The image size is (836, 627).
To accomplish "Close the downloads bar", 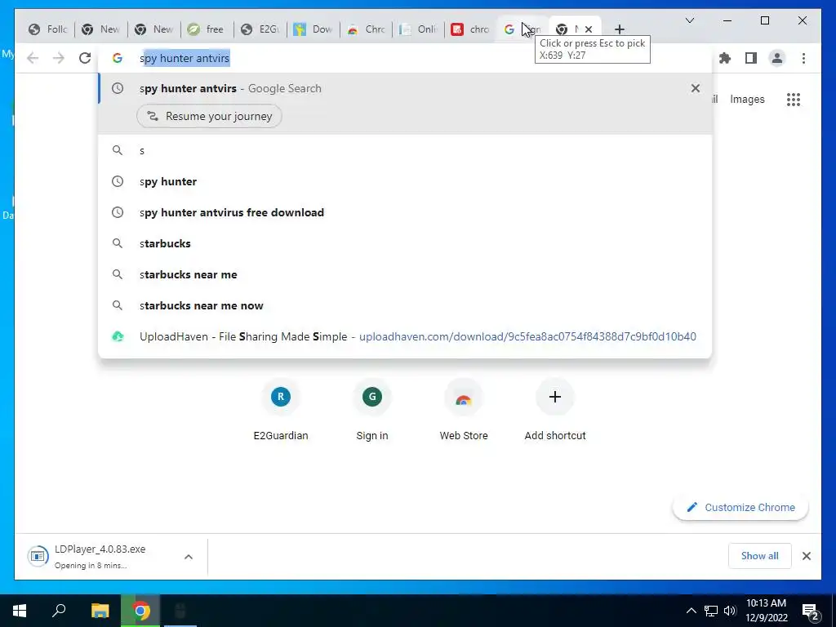I will point(807,556).
